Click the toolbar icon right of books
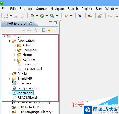Image resolution: width=119 pixels, height=114 pixels. coord(100,16)
